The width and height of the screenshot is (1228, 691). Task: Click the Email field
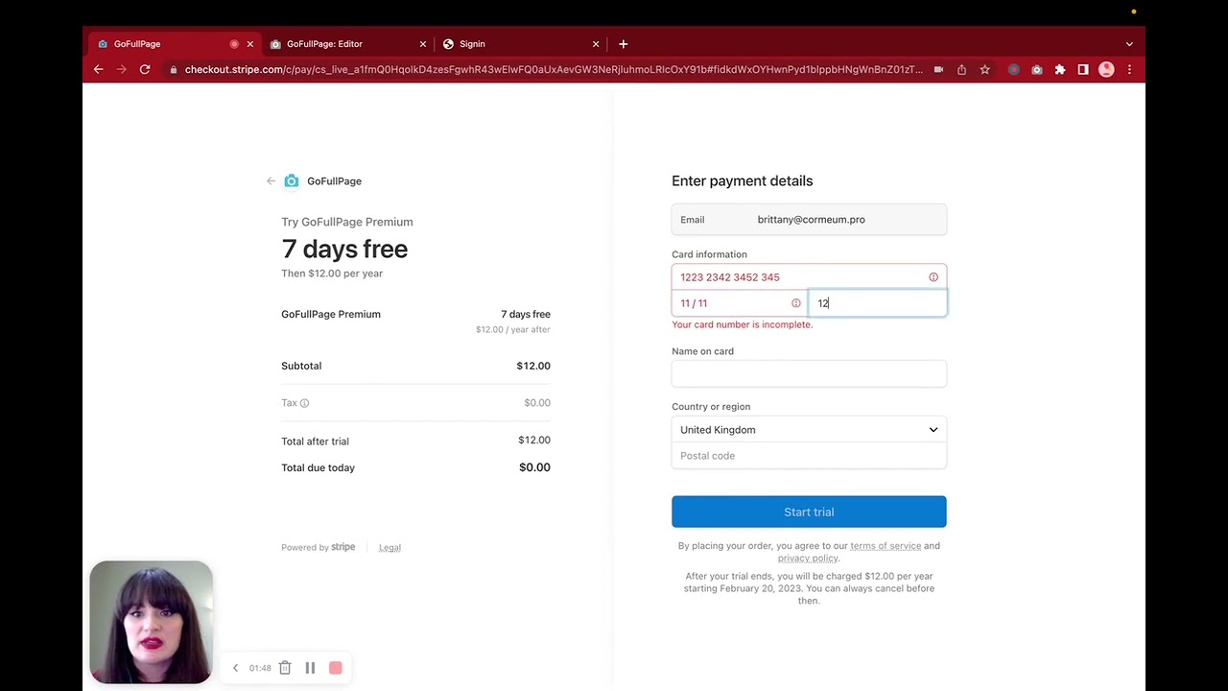(x=809, y=220)
